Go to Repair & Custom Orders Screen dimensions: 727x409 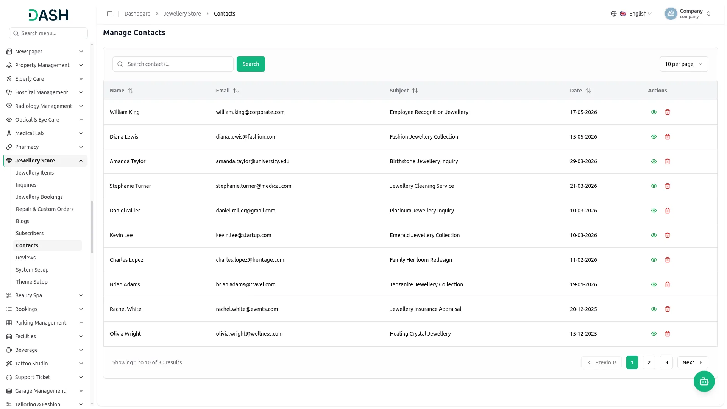(x=45, y=209)
